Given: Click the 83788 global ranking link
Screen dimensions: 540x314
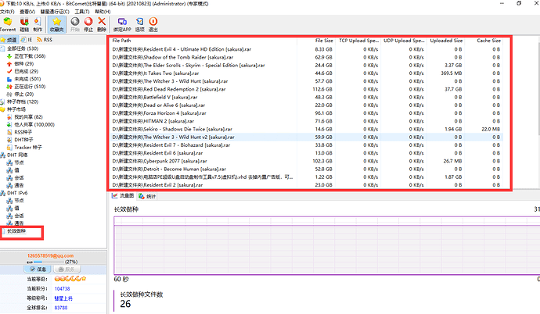Looking at the screenshot, I should (x=60, y=308).
